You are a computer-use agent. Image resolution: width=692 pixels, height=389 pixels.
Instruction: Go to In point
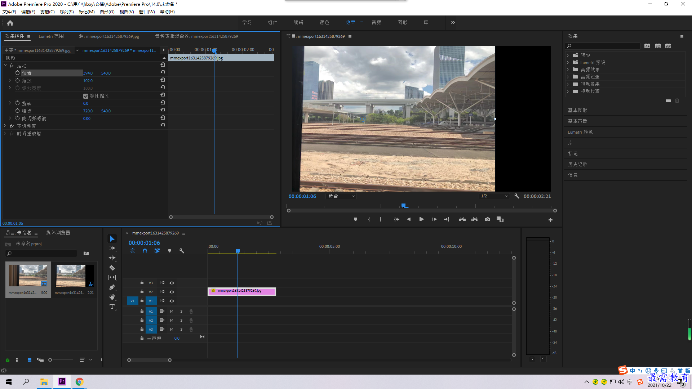pos(396,219)
